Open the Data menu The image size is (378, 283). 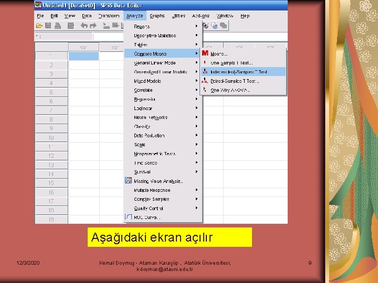(87, 16)
